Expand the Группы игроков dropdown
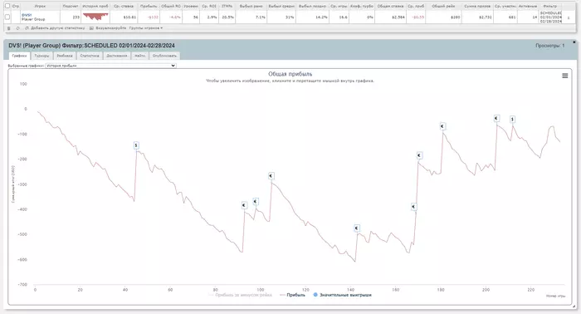 [146, 28]
